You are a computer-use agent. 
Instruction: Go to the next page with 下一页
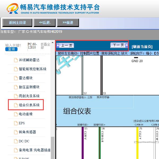[x=119, y=45]
